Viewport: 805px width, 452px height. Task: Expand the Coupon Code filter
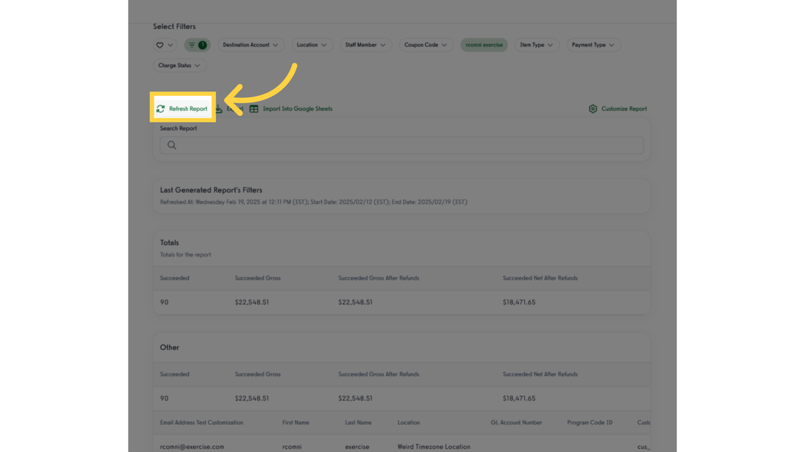pos(425,45)
